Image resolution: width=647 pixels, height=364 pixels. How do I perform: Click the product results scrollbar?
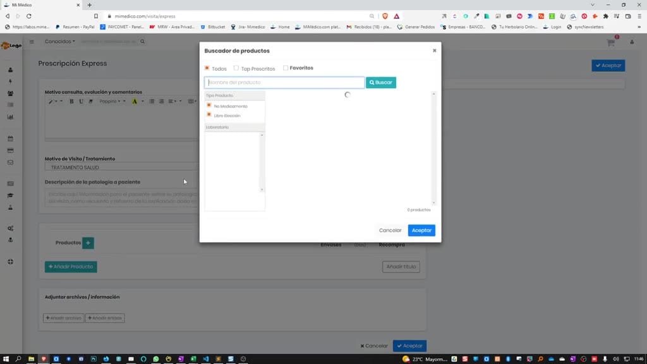(x=433, y=149)
